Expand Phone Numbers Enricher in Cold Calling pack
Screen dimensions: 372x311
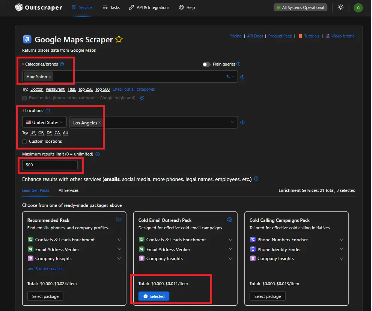(x=341, y=240)
